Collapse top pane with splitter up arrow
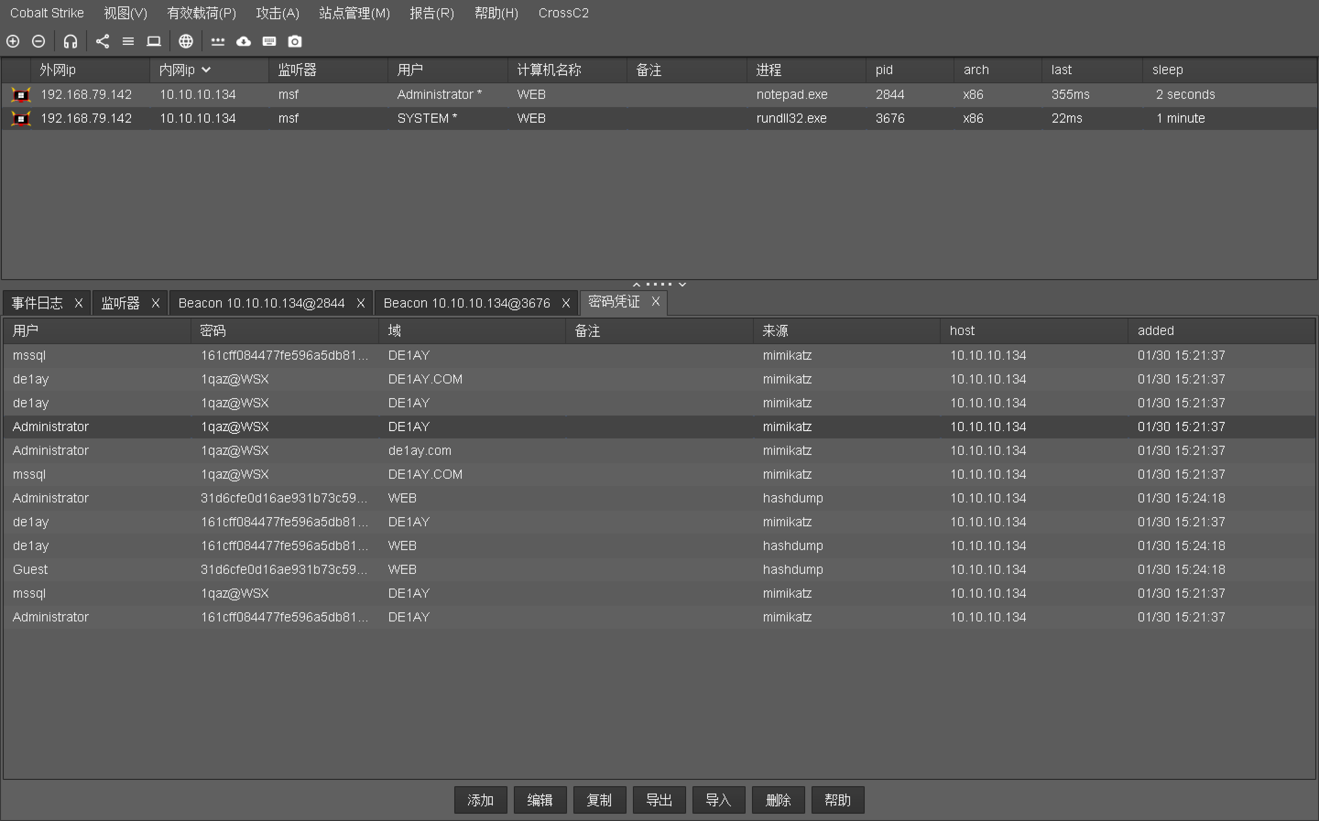 (x=637, y=285)
